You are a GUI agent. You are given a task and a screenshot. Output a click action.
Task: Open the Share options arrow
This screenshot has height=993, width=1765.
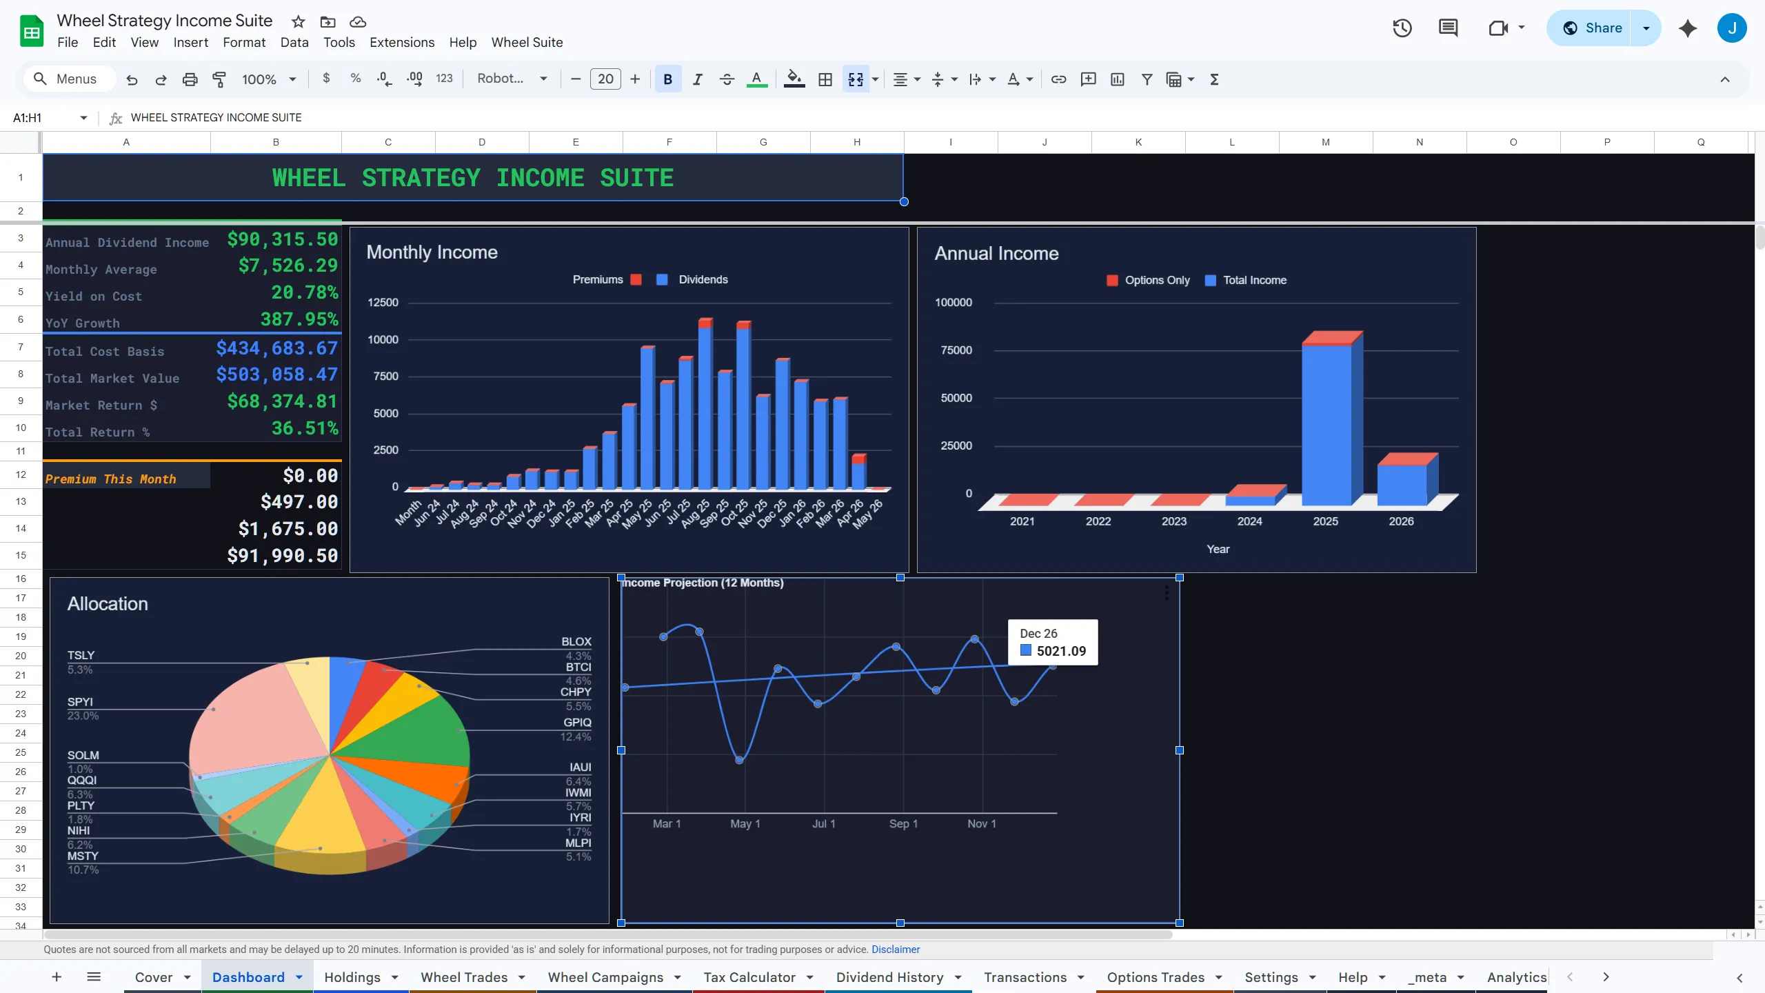pos(1646,28)
